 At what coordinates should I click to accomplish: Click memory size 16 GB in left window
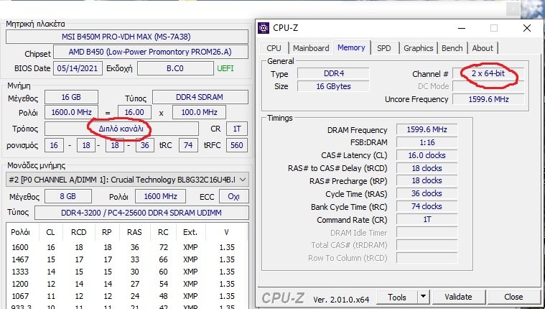tap(71, 97)
